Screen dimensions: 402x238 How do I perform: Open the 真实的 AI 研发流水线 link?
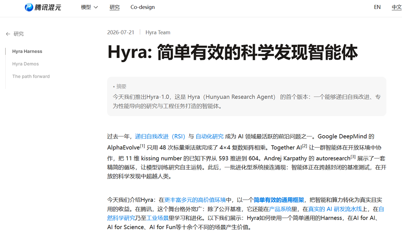click(335, 209)
